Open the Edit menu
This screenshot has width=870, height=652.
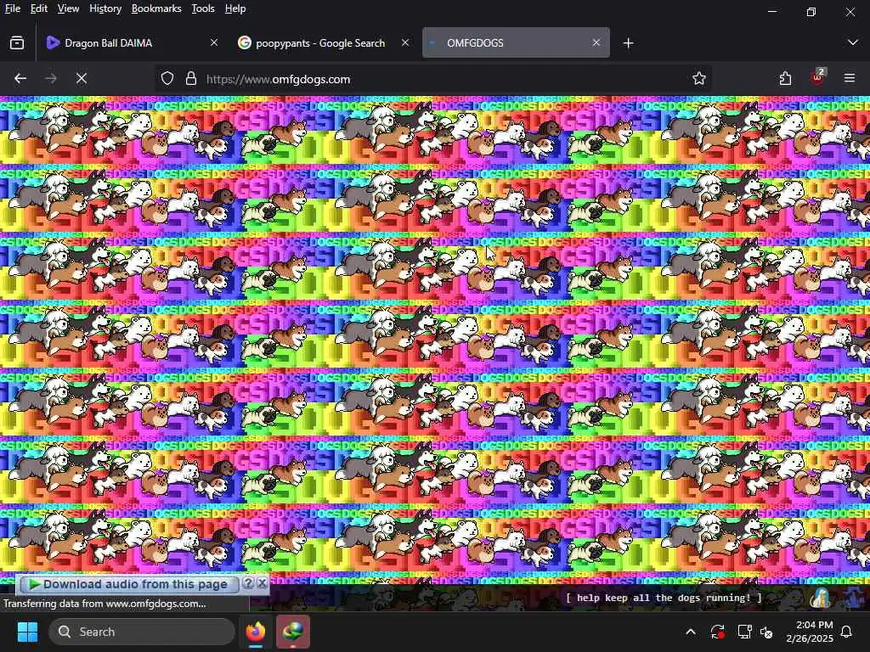tap(39, 8)
